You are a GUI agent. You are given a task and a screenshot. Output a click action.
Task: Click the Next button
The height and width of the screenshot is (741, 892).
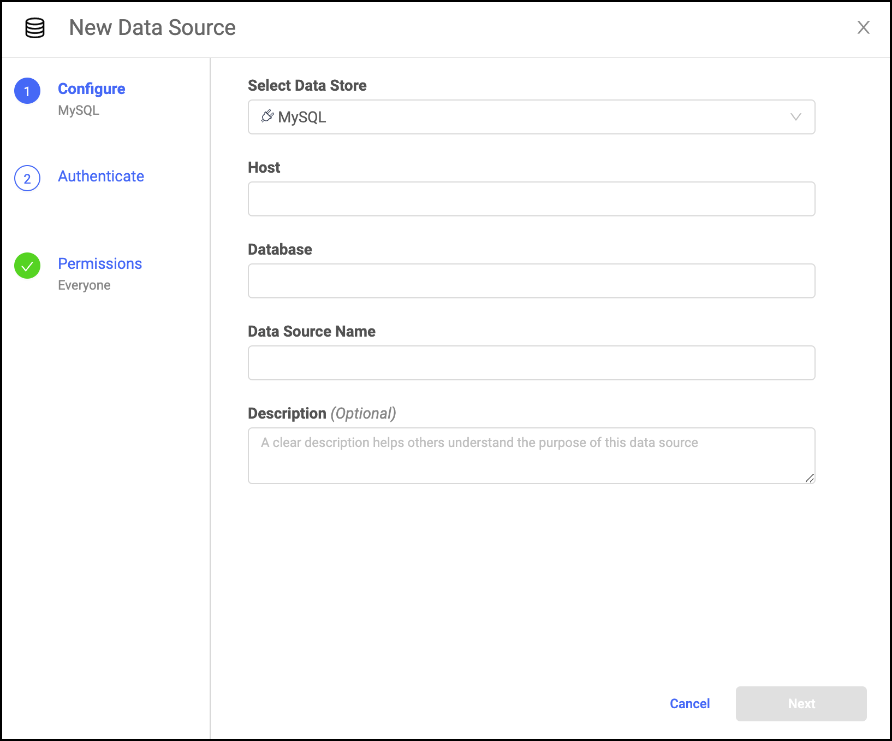[801, 704]
